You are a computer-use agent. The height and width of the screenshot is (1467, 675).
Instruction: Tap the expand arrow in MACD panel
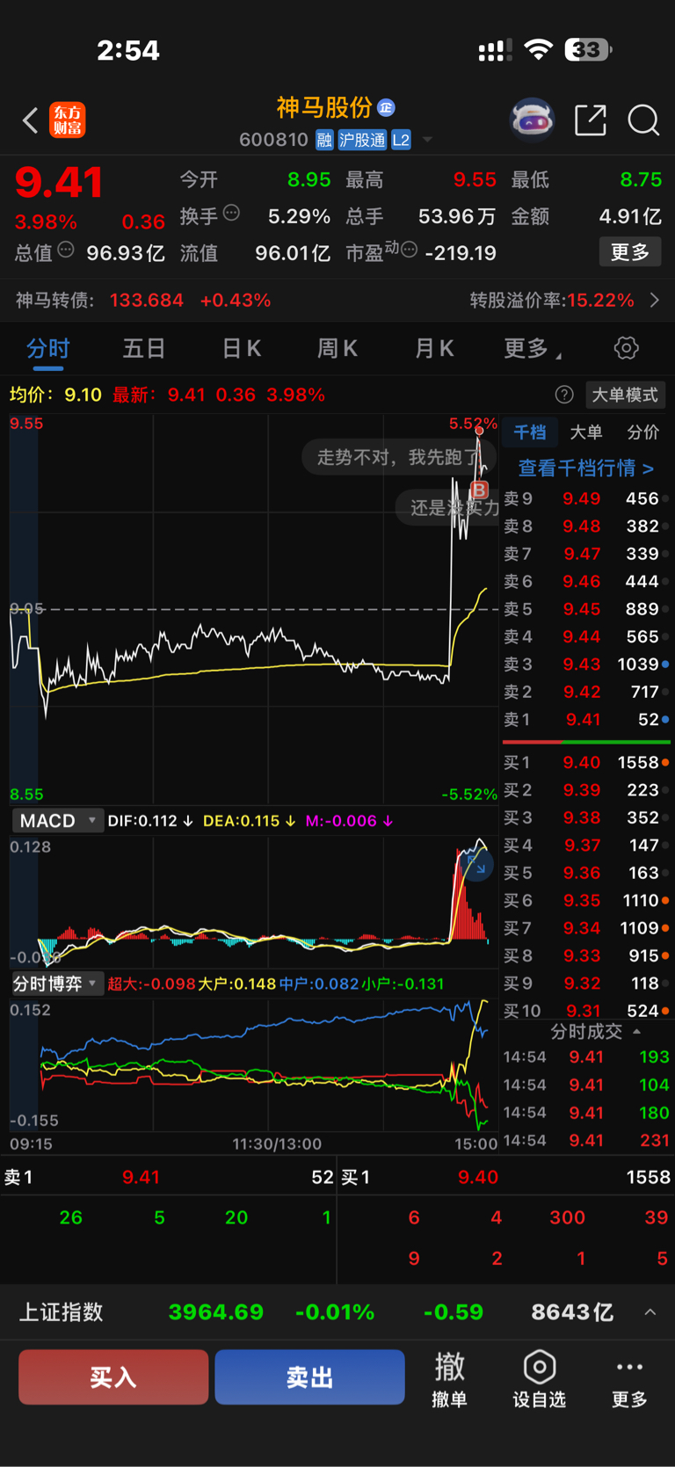pos(477,867)
